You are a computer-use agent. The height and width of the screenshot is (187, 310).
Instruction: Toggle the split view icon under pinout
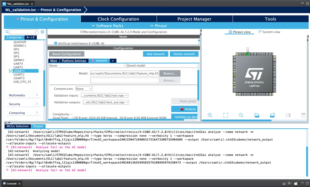point(288,115)
